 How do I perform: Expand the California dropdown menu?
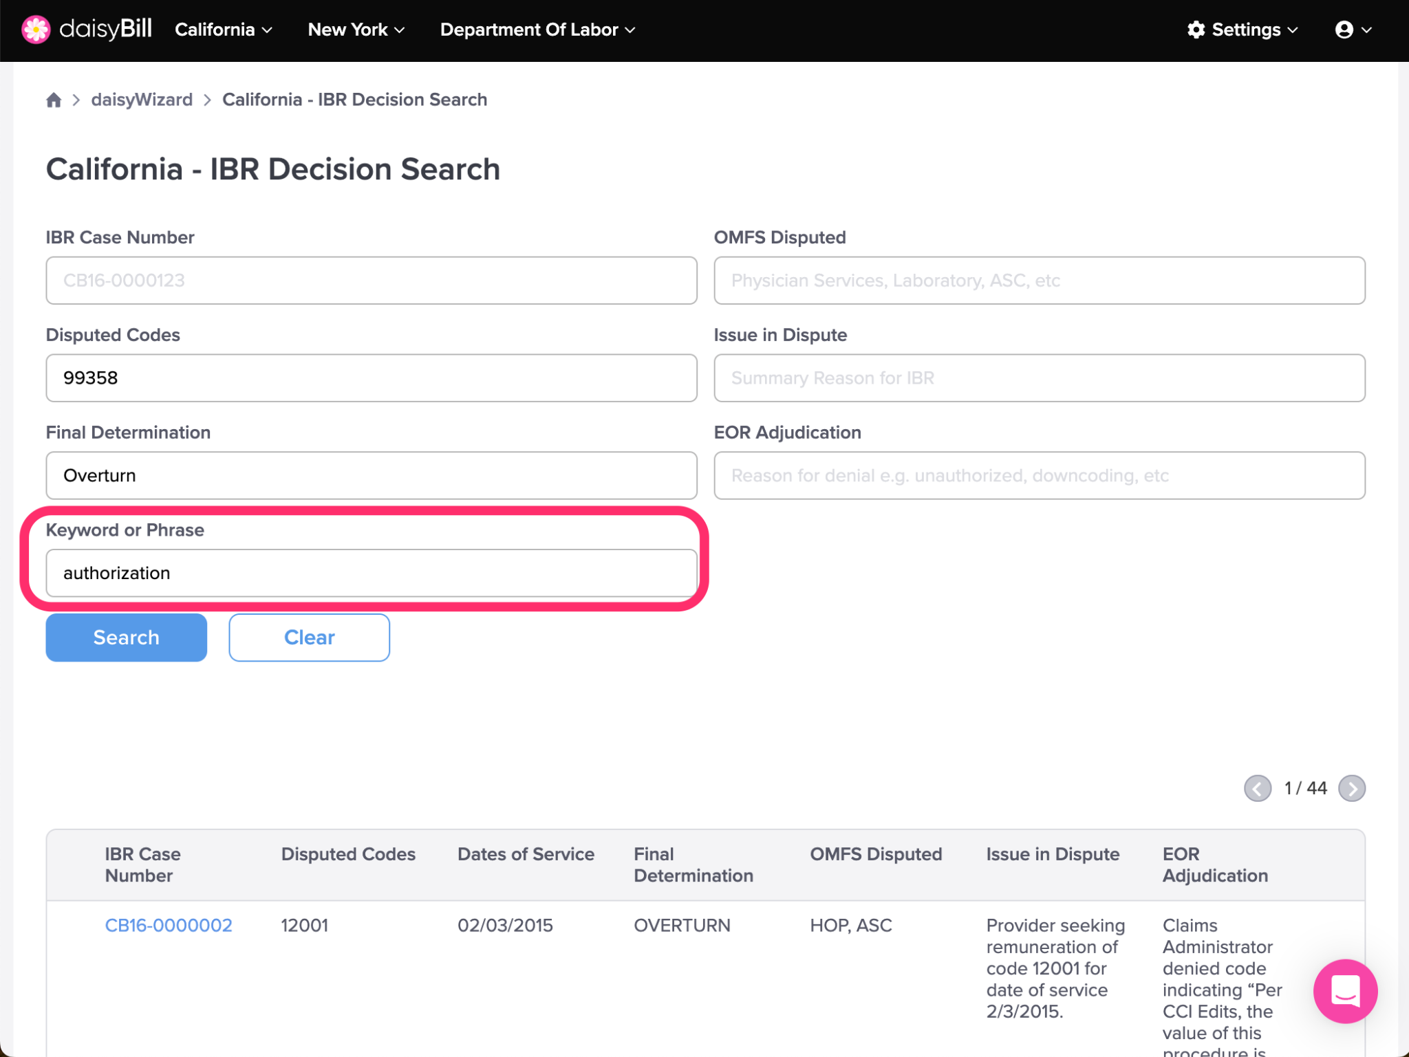tap(224, 30)
